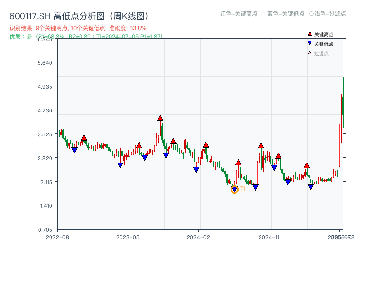Click the 3.525 price axis label

45,134
